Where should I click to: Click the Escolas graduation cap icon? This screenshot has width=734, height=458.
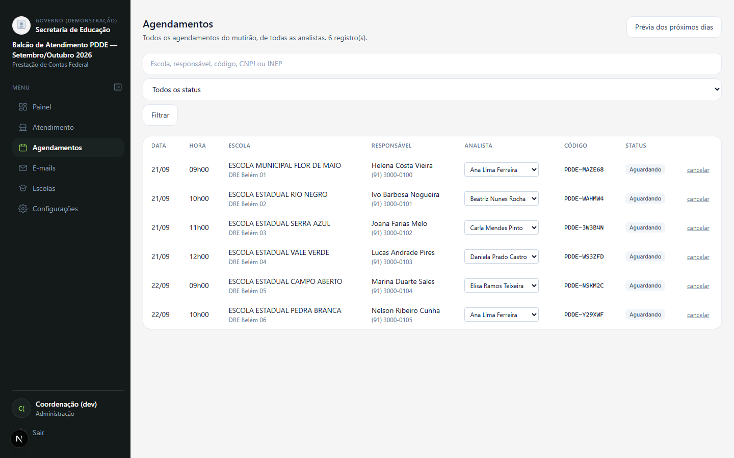point(23,188)
